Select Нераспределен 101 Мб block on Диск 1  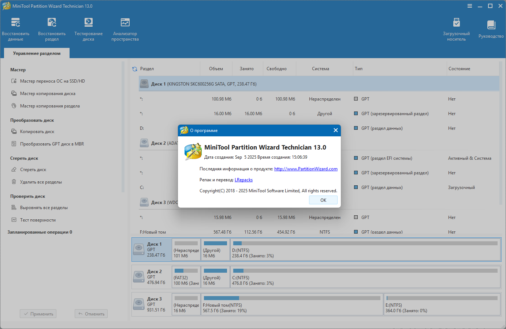(x=186, y=249)
